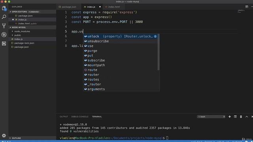Click the autocomplete list scrollbar

(x=159, y=52)
